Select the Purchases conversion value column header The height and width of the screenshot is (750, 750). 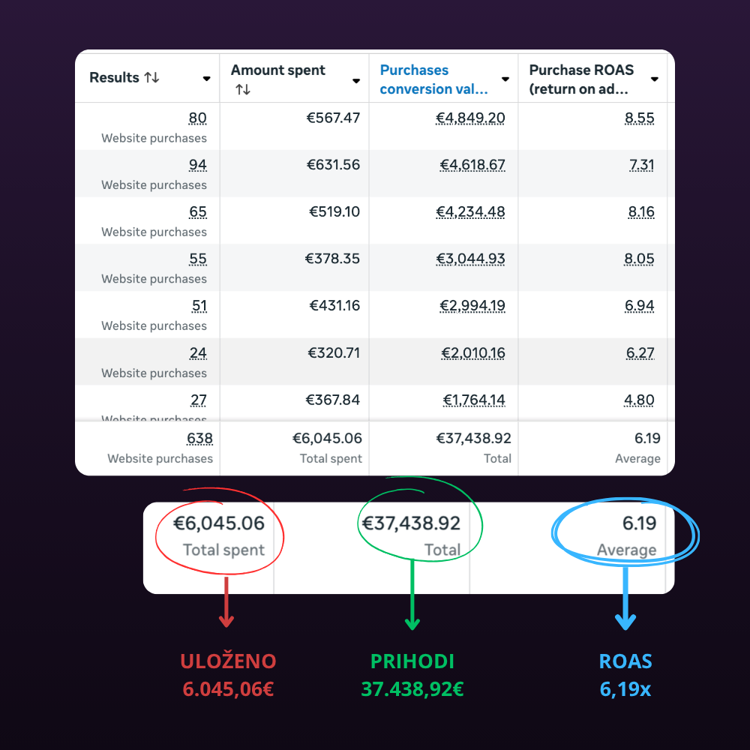click(433, 79)
